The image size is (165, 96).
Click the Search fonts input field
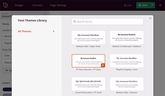tap(108, 22)
